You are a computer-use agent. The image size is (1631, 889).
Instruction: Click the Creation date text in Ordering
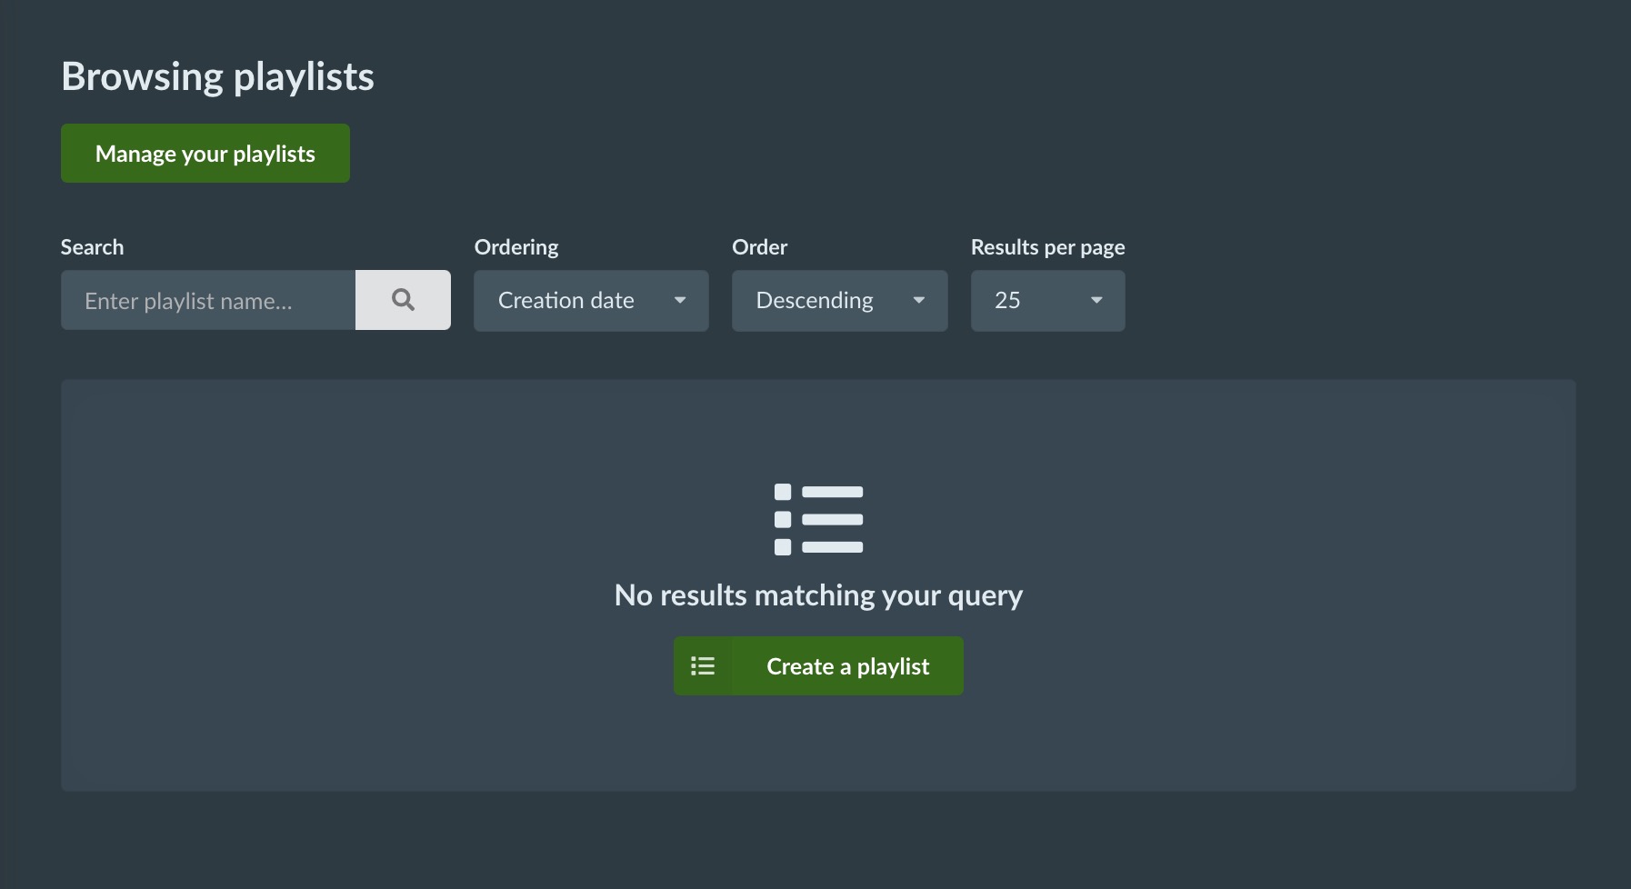click(565, 300)
